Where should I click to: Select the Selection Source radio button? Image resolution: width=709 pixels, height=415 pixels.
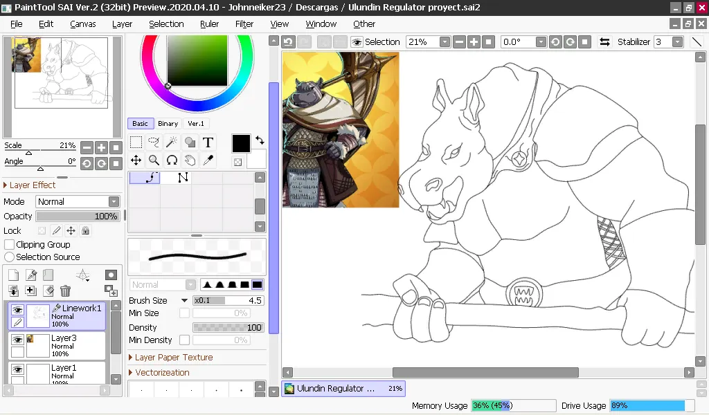9,257
